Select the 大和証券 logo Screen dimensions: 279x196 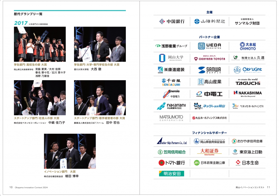tap(210, 152)
